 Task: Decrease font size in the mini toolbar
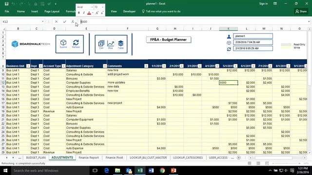click(x=102, y=13)
